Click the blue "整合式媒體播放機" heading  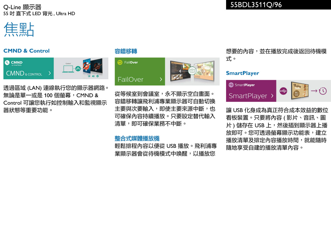(x=137, y=138)
